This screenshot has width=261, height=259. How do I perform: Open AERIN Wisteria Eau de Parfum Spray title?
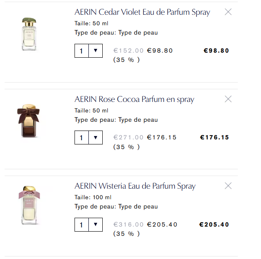point(135,186)
